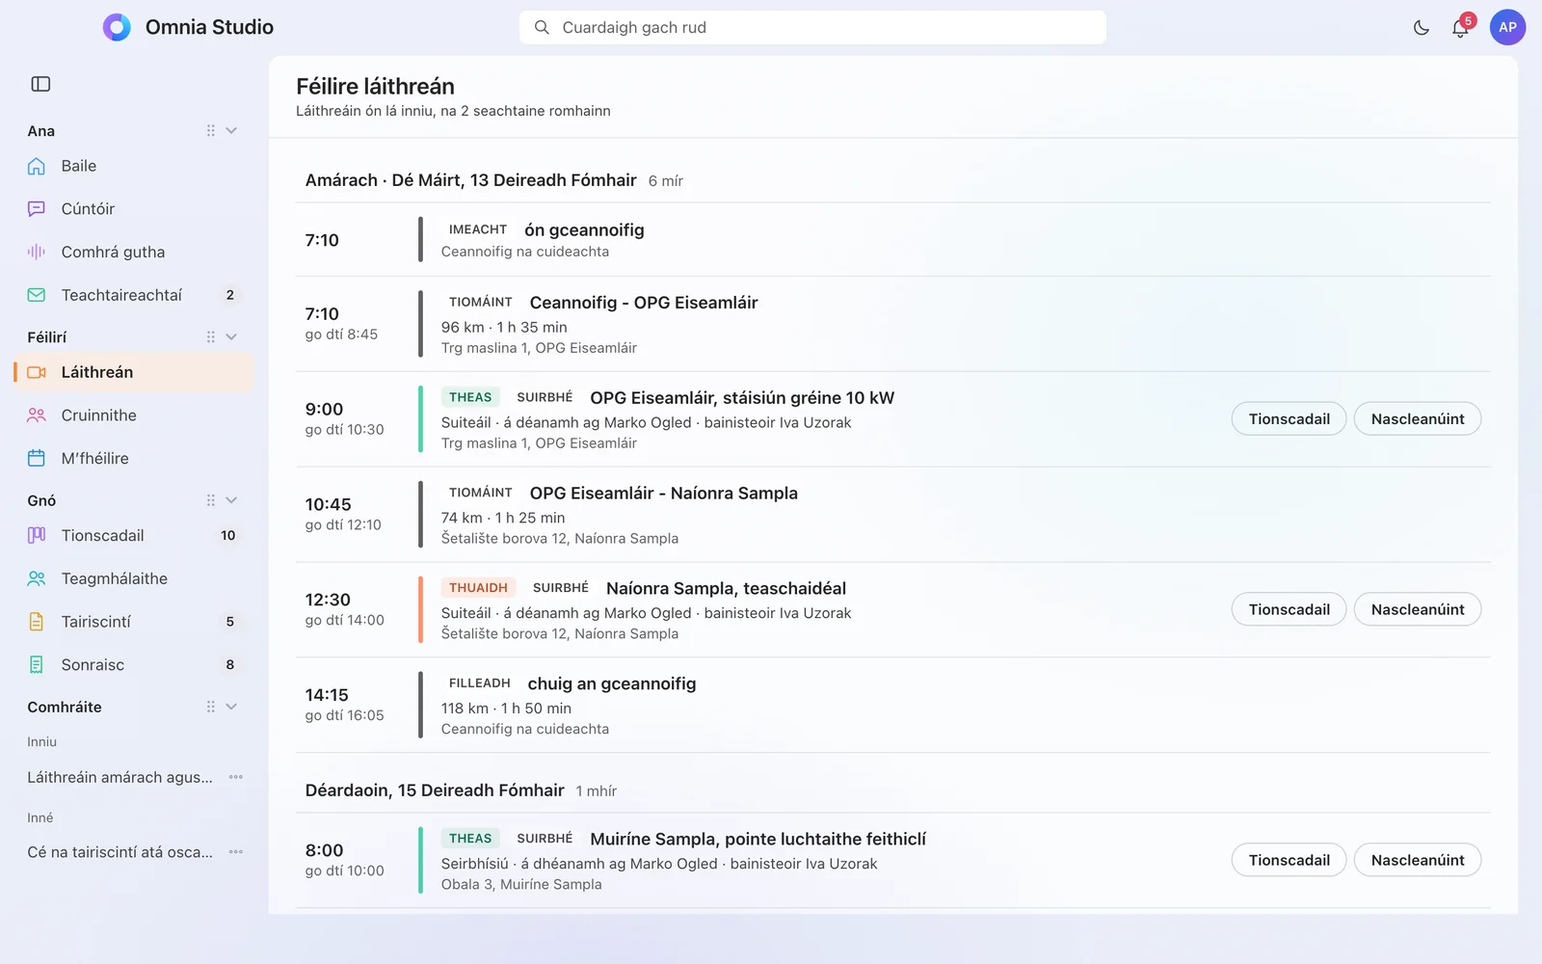
Task: Collapse the Gnó section chevron
Action: (231, 500)
